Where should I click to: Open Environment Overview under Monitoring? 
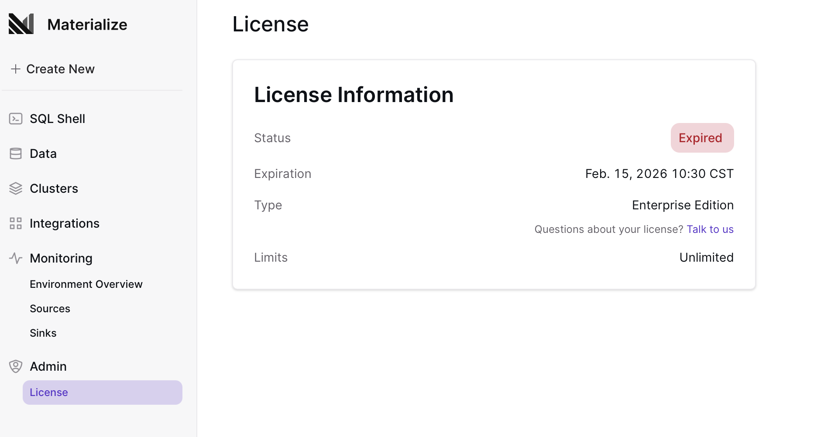[x=86, y=284]
